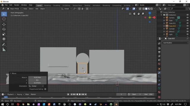This screenshot has width=190, height=106.
Task: Open Keying dropdown in timeline
Action: (x=20, y=94)
